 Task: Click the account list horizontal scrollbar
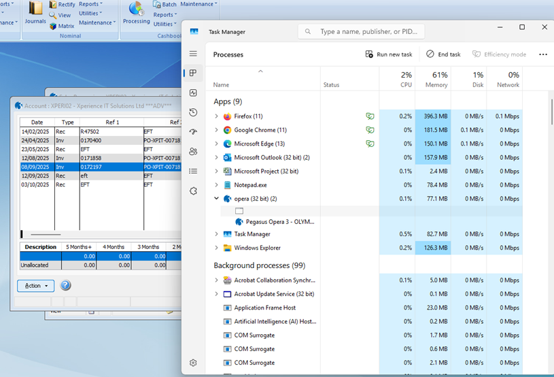click(46, 235)
